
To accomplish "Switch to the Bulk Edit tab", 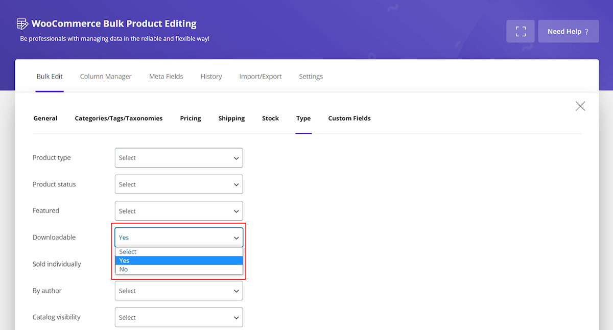I will tap(50, 76).
